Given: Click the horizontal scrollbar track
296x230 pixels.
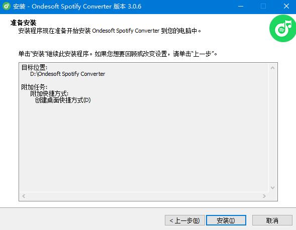Looking at the screenshot, I should click(144, 196).
